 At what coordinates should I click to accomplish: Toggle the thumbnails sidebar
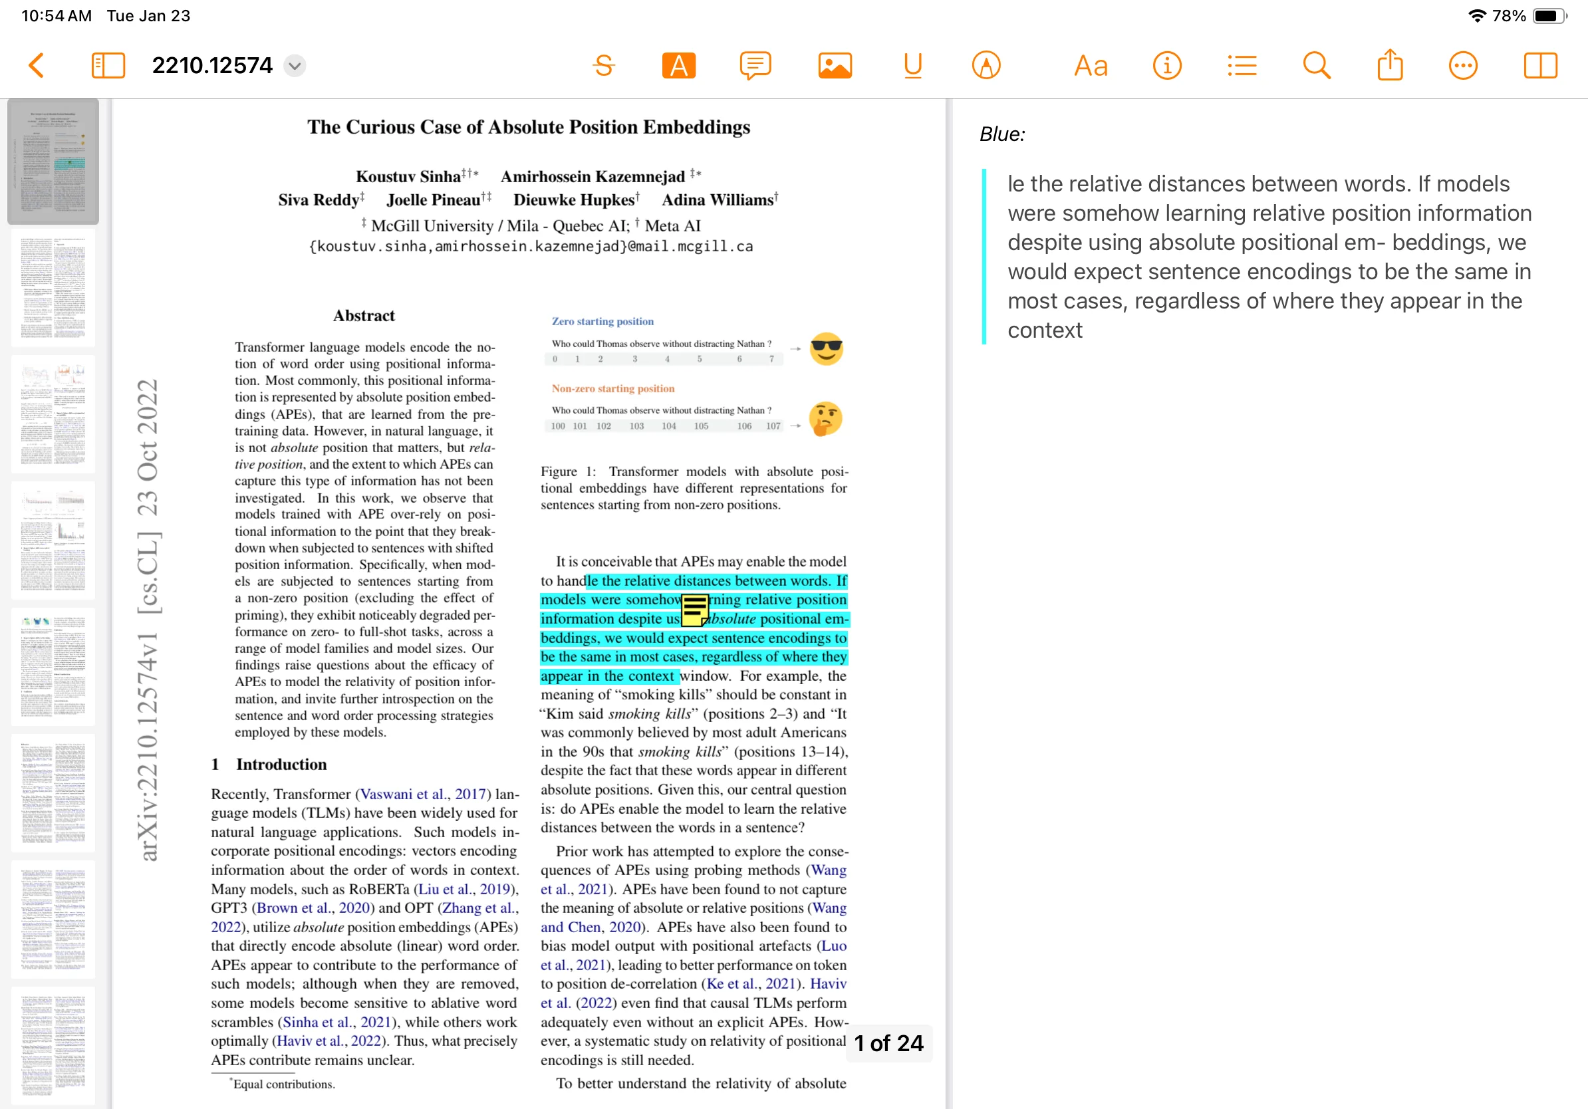108,64
